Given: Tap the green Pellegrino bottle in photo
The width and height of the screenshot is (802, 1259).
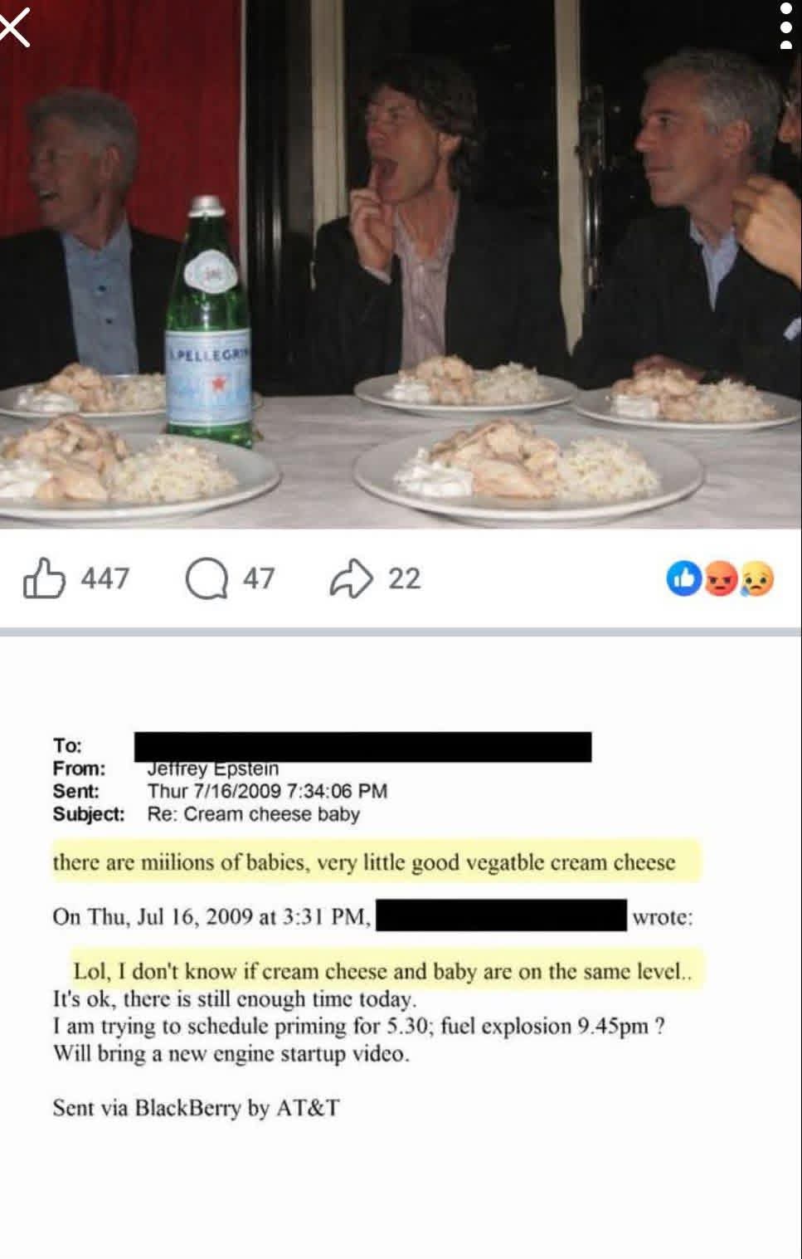Looking at the screenshot, I should pos(207,322).
